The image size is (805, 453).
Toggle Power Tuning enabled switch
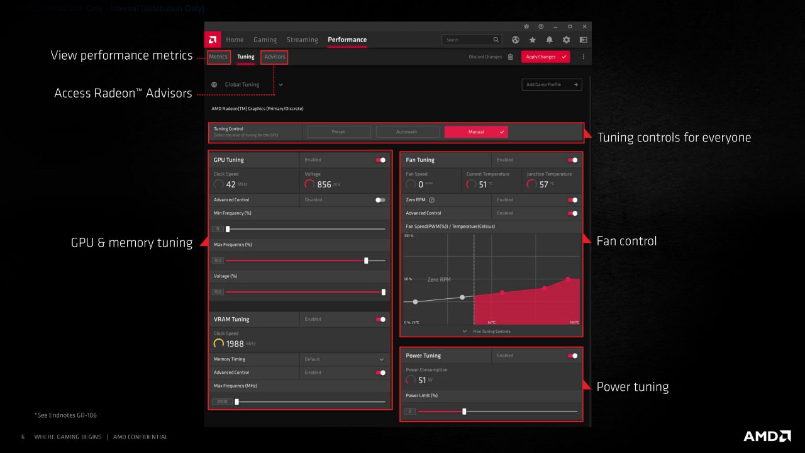[x=572, y=355]
